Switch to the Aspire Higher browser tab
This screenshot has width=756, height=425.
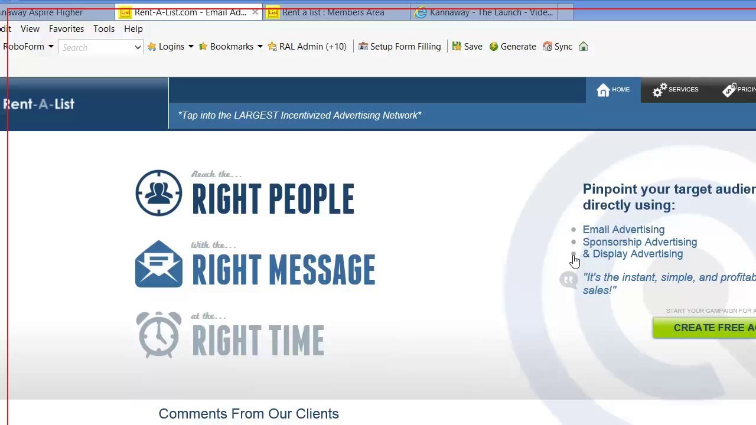(x=57, y=12)
